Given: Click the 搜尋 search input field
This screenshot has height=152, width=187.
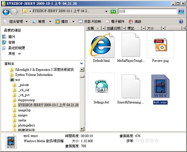Looking at the screenshot, I should click(147, 11).
